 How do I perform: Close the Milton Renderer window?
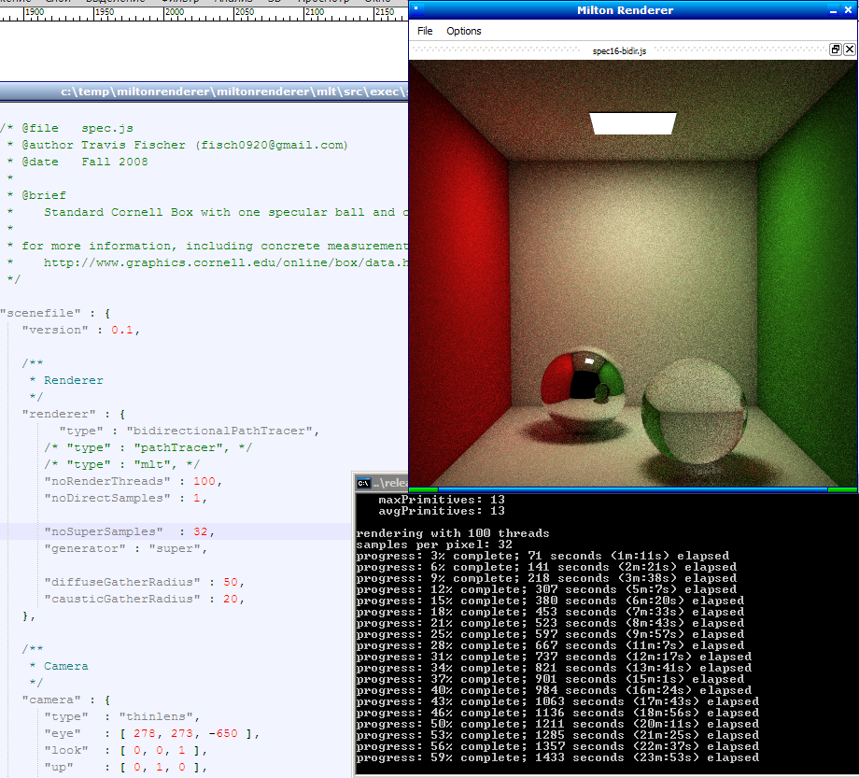[x=849, y=10]
